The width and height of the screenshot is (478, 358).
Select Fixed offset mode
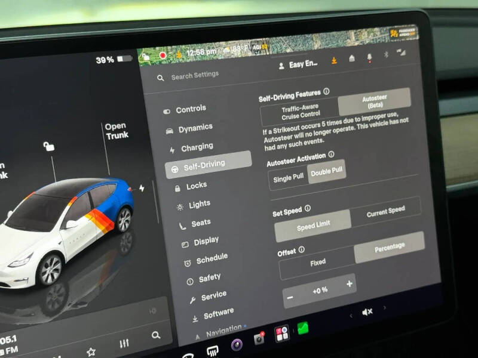(x=318, y=263)
